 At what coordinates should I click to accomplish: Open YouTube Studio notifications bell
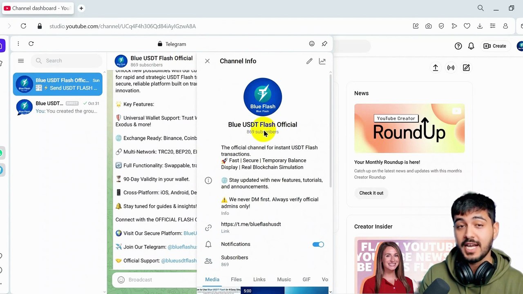471,46
